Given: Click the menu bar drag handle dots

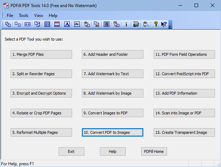Looking at the screenshot, I should [3, 16].
